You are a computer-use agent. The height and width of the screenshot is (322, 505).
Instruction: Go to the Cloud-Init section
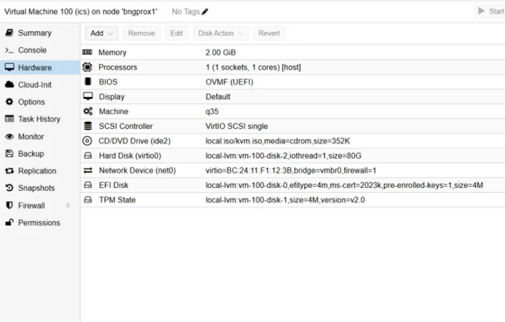pyautogui.click(x=35, y=84)
